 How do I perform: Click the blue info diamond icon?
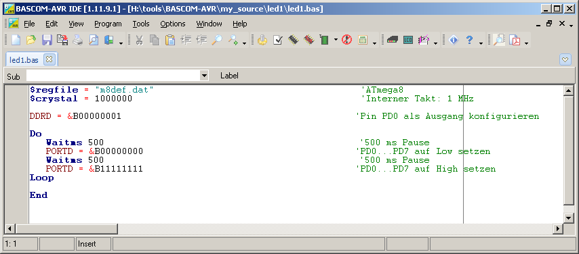454,40
